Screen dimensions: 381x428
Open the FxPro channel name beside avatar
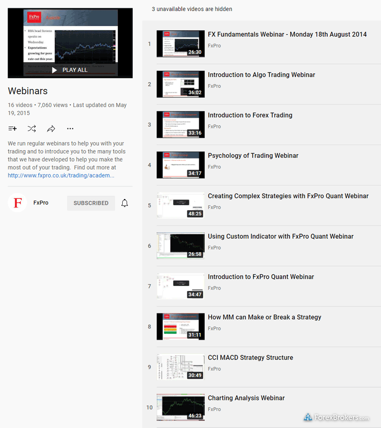pos(41,203)
